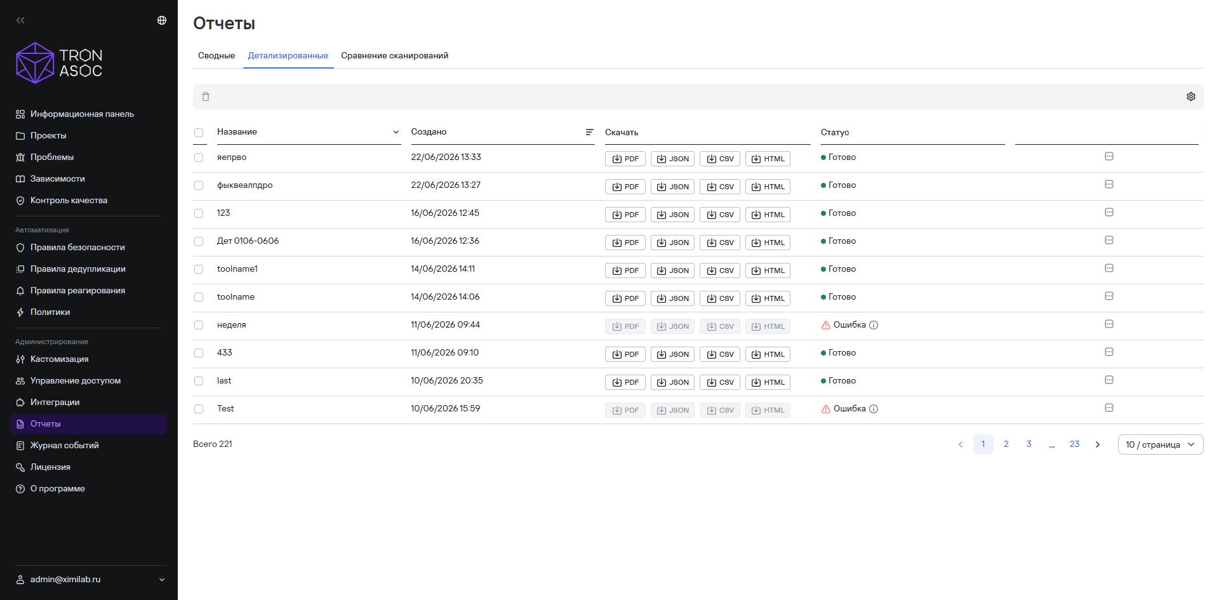
Task: Open the Сравнение сканирований tab
Action: click(394, 56)
